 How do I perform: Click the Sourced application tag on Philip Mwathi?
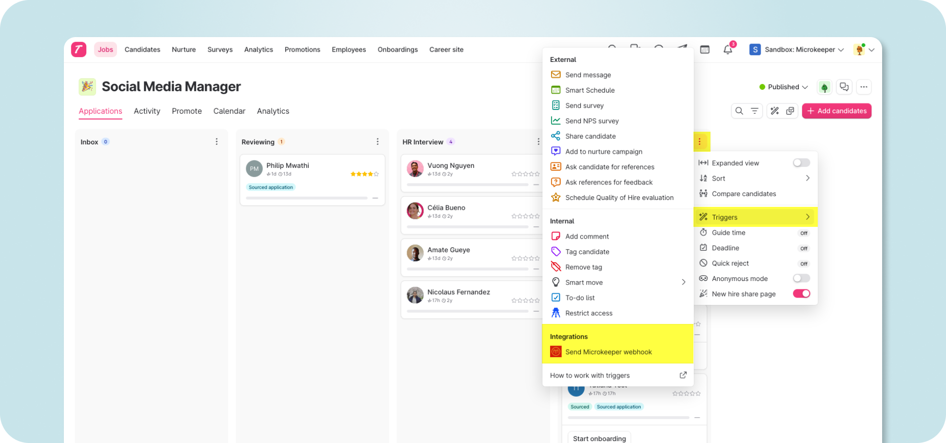271,187
